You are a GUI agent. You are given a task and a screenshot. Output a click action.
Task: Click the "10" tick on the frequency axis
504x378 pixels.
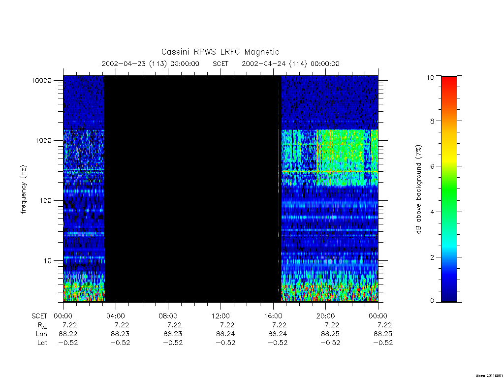(x=48, y=261)
